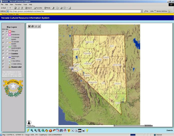The image size is (174, 136).
Task: Open the Favorites menu
Action: point(18,4)
